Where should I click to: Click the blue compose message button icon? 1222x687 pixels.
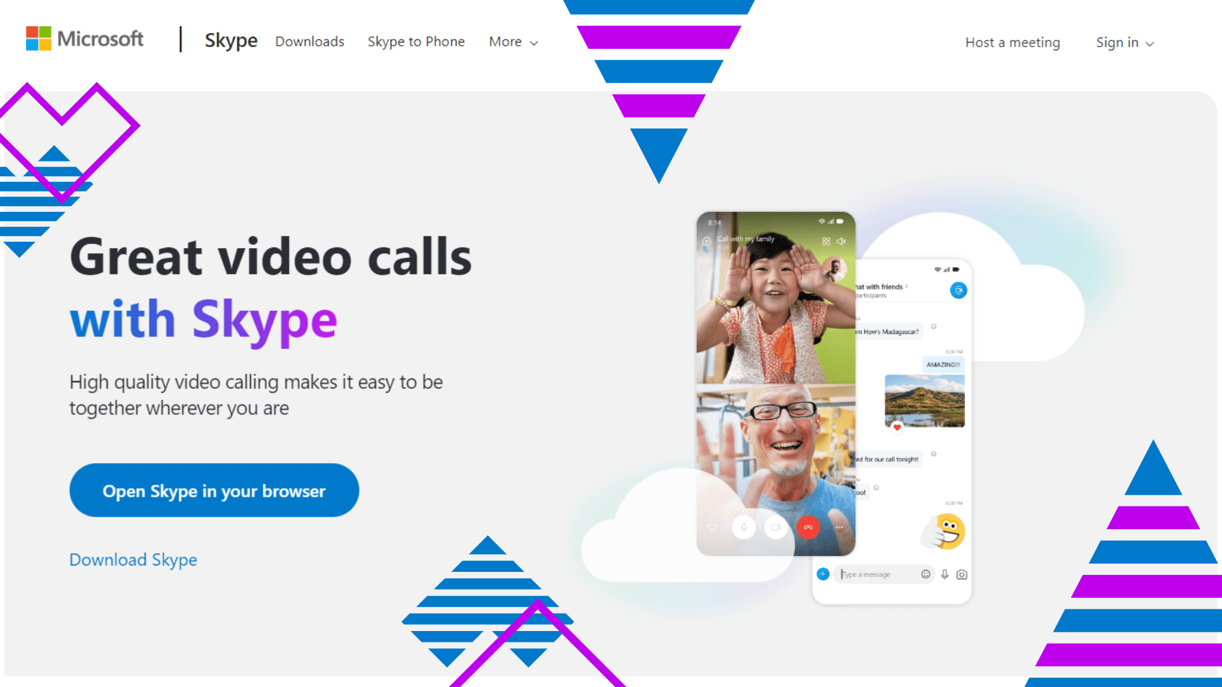point(824,574)
